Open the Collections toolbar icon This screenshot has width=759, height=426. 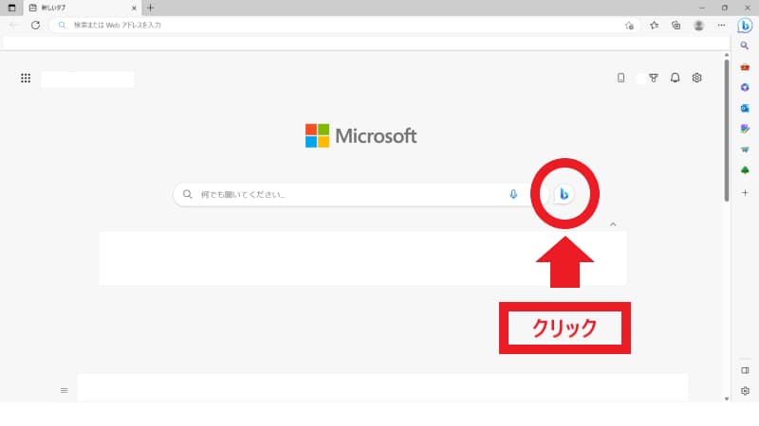click(676, 26)
